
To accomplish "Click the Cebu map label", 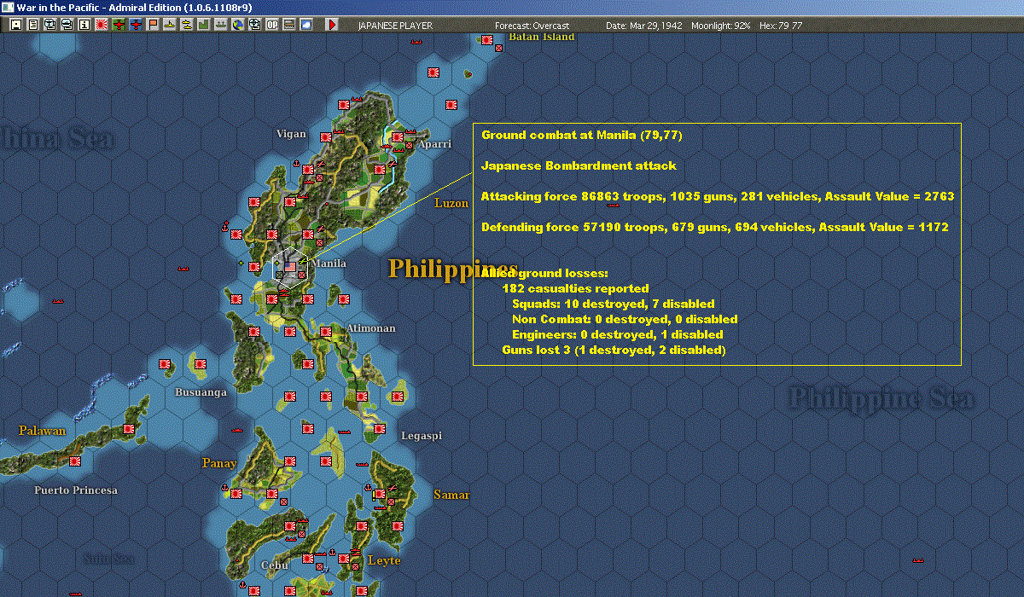I will click(275, 565).
